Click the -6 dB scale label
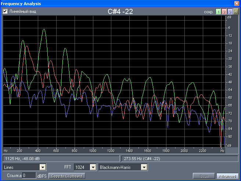The width and height of the screenshot is (241, 181). [229, 28]
